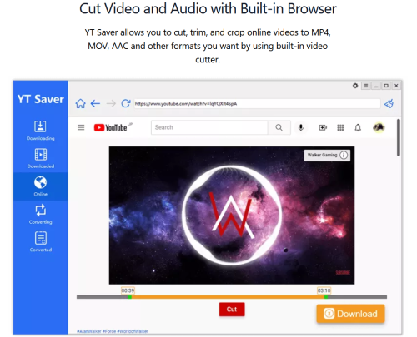Image resolution: width=417 pixels, height=337 pixels.
Task: Open the Converting section
Action: [41, 214]
